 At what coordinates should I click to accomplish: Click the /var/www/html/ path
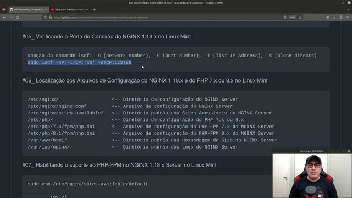[x=47, y=140]
